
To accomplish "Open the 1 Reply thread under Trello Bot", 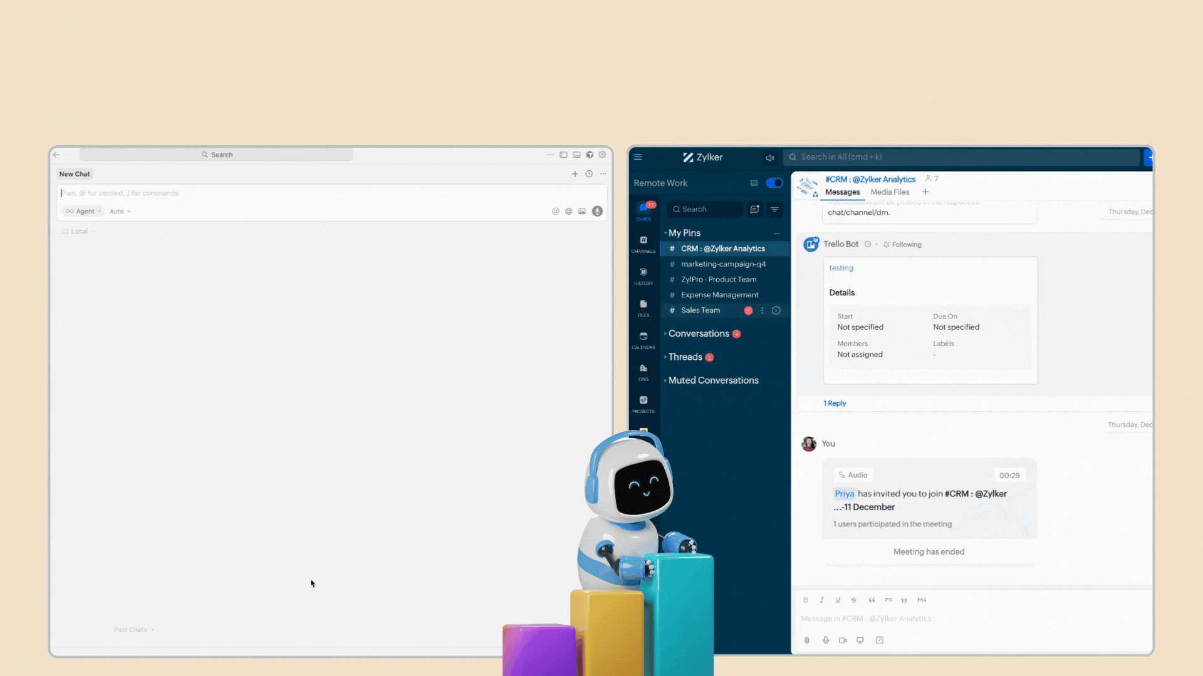I will pyautogui.click(x=834, y=403).
